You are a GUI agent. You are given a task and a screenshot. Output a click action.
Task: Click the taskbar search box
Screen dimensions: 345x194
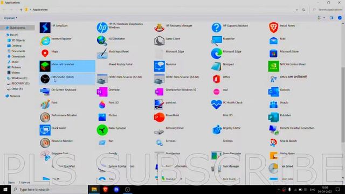(x=49, y=189)
